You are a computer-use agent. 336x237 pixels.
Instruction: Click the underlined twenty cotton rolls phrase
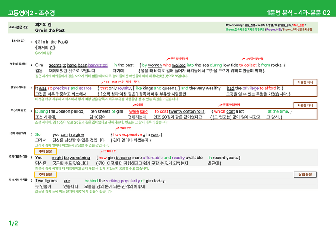(187, 112)
